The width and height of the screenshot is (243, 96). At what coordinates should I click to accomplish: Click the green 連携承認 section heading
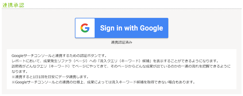pos(13,5)
